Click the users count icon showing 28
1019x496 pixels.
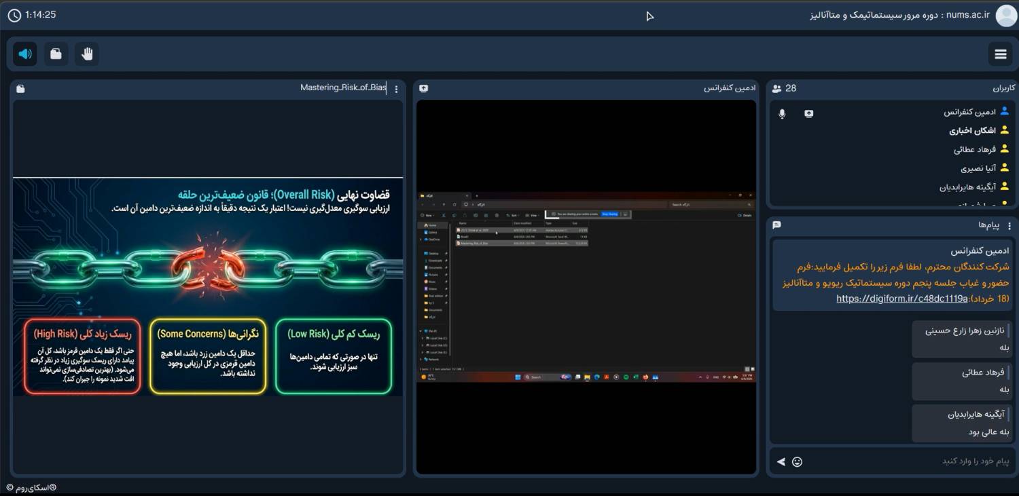pyautogui.click(x=777, y=88)
